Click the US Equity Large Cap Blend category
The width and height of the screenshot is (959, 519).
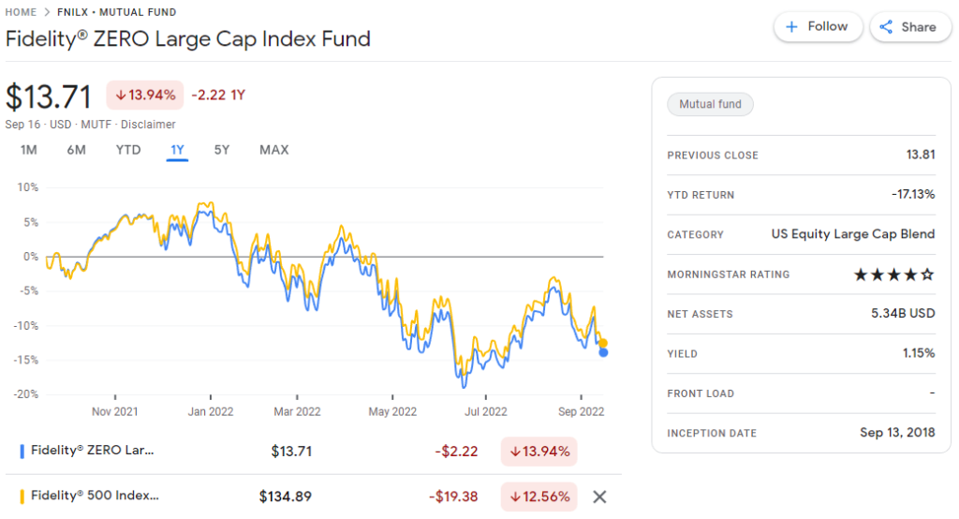(852, 234)
